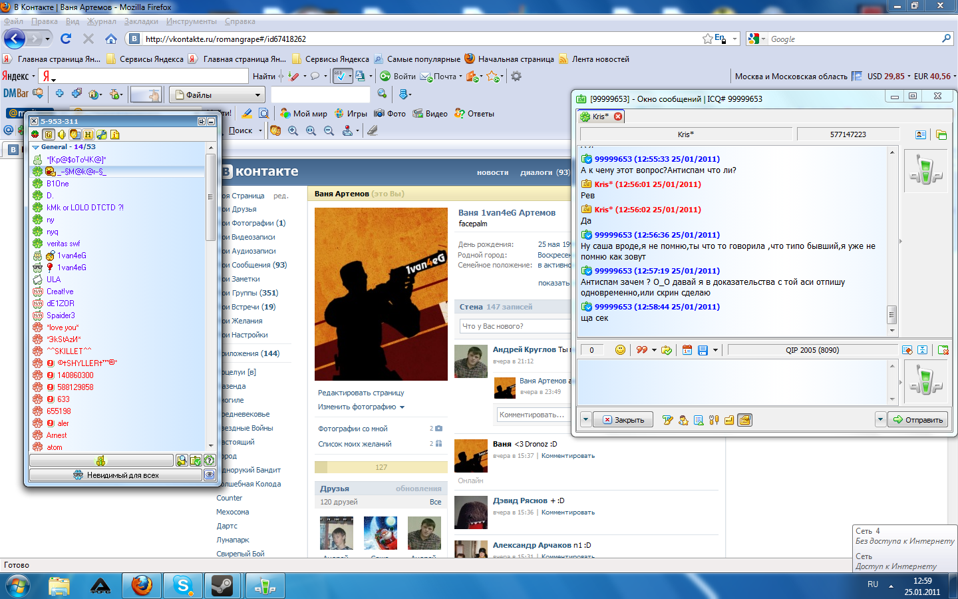The width and height of the screenshot is (958, 599).
Task: Click the add-to-contacts user icon beside Закрыть
Action: tap(683, 420)
